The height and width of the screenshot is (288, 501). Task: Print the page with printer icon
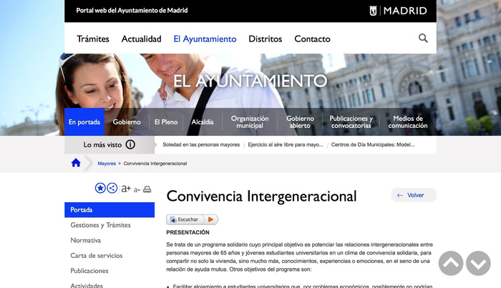point(147,189)
